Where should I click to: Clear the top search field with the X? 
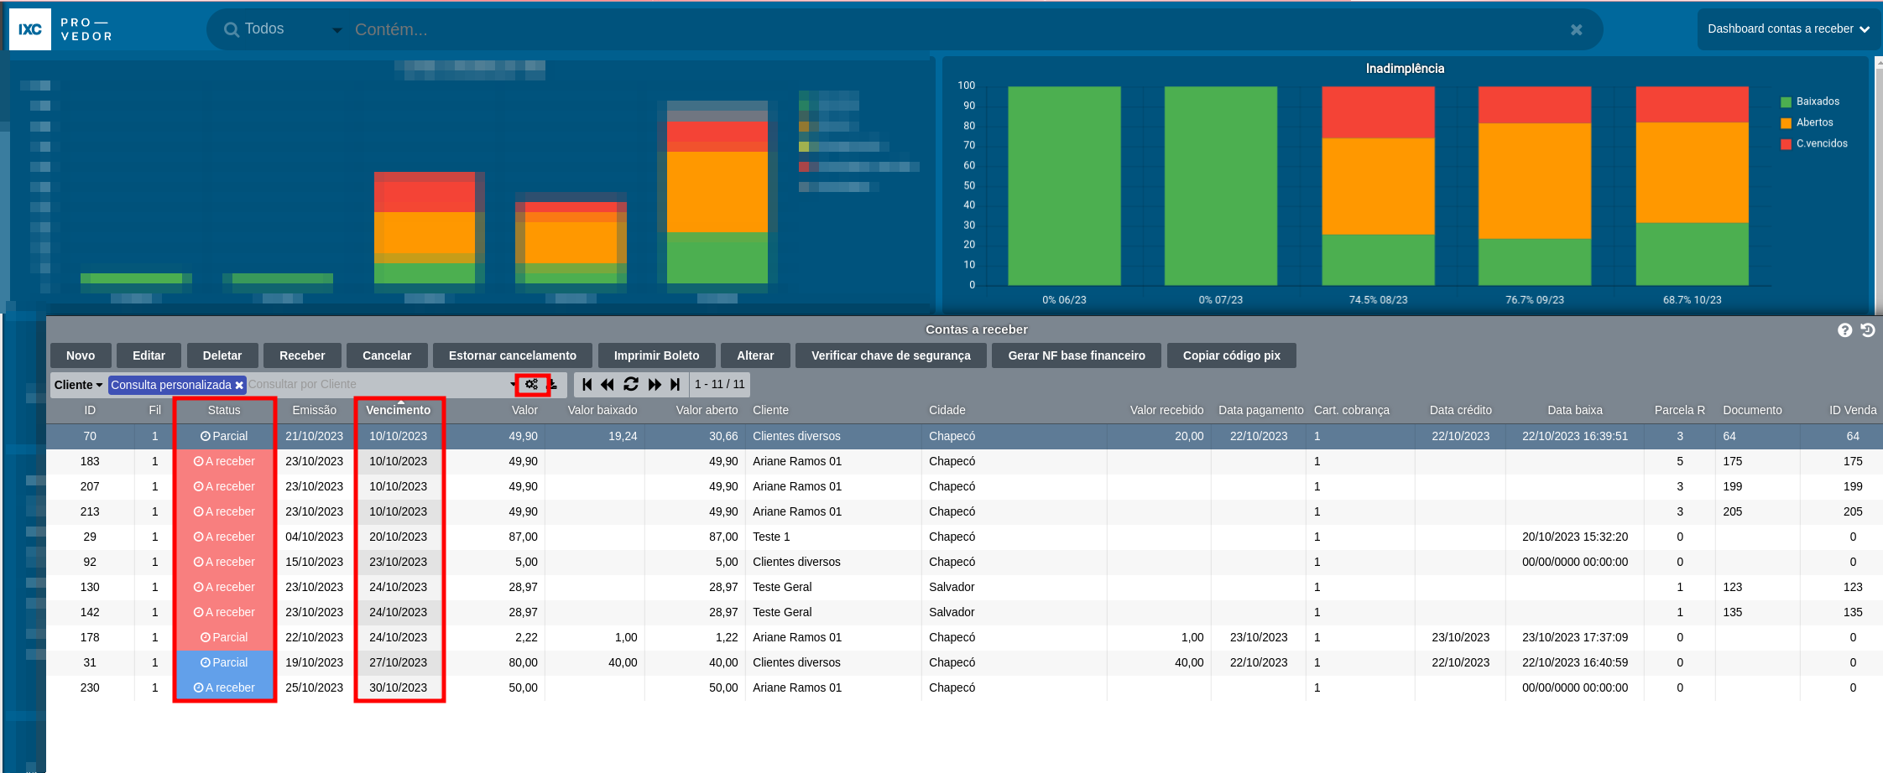coord(1577,29)
